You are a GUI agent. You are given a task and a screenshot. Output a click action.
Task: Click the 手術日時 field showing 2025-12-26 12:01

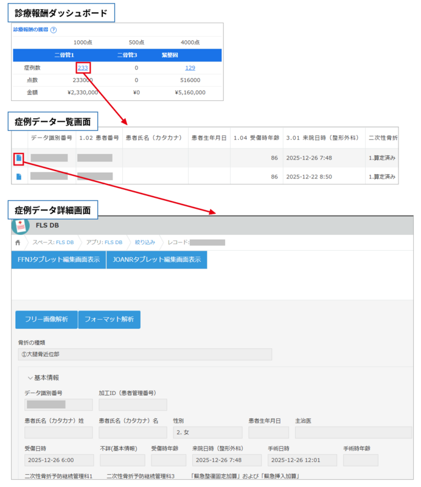(302, 460)
